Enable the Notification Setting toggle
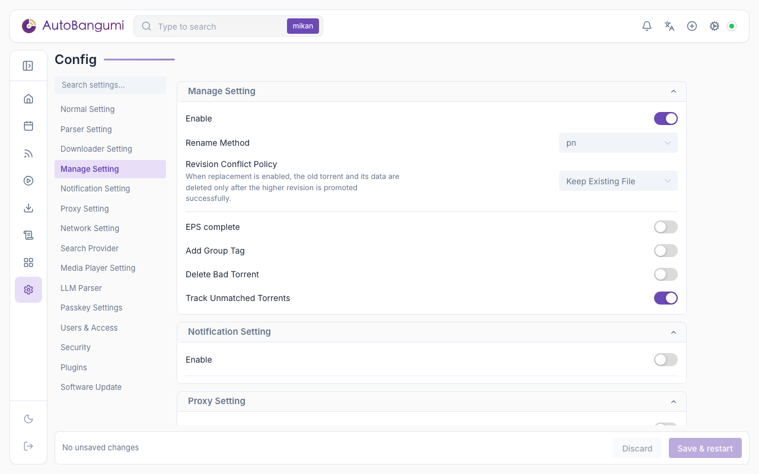This screenshot has width=759, height=474. 666,360
